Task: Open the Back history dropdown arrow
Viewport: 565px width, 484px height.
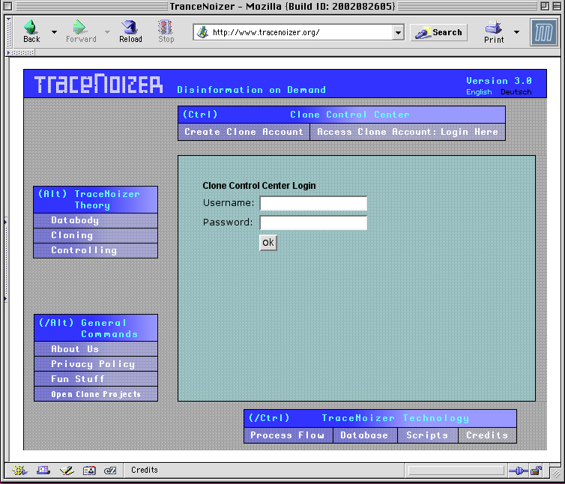Action: point(54,32)
